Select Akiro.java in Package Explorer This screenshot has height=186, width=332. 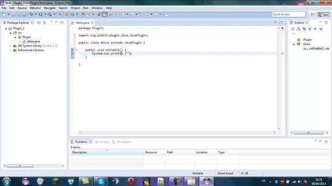(x=31, y=41)
